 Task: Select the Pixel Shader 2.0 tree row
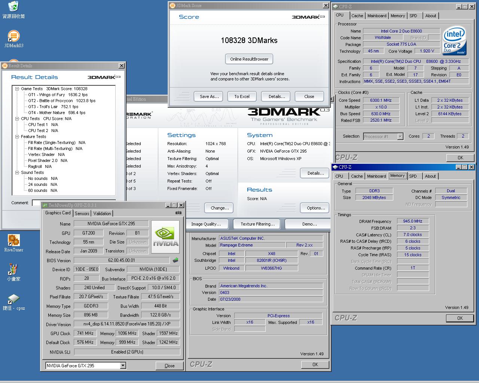coord(48,160)
